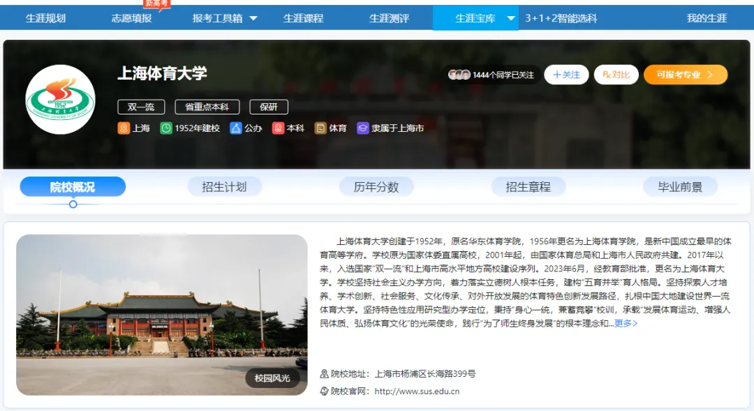The image size is (754, 411).
Task: Click the follower avatars next to 1444个同学已关注
Action: [x=459, y=75]
